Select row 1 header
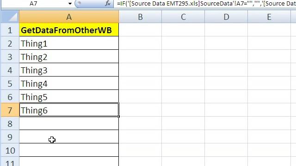The image size is (296, 166). [10, 30]
